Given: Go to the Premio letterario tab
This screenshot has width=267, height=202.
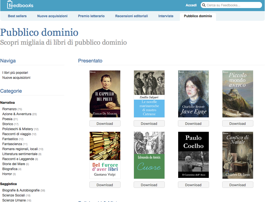Looking at the screenshot, I should pos(91,16).
